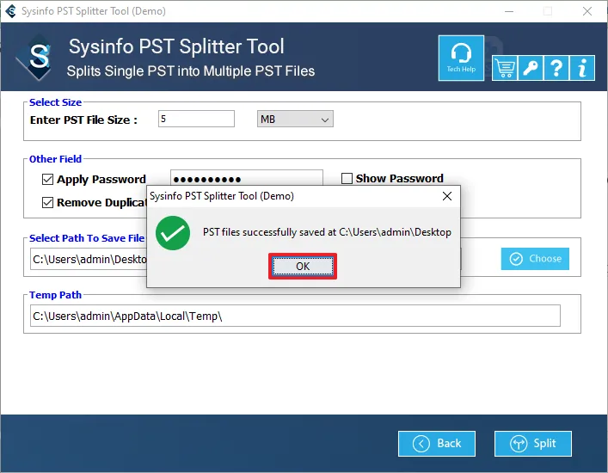Viewport: 608px width, 473px height.
Task: Open the key activation icon
Action: pos(531,68)
